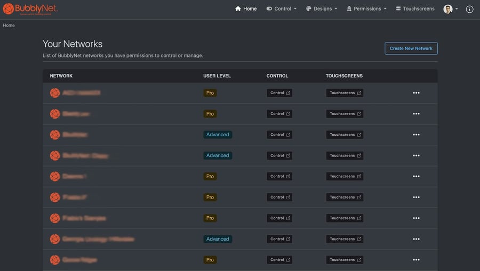This screenshot has height=271, width=480.
Task: Open Control for the ninth network row
Action: (279, 260)
